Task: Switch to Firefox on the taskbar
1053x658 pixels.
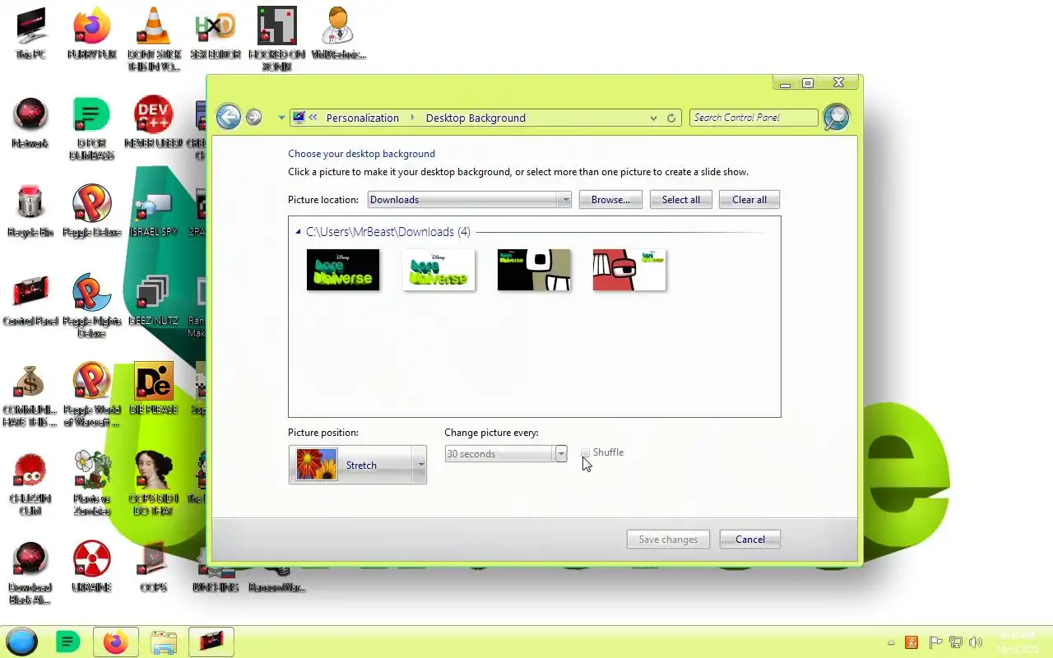Action: [115, 642]
